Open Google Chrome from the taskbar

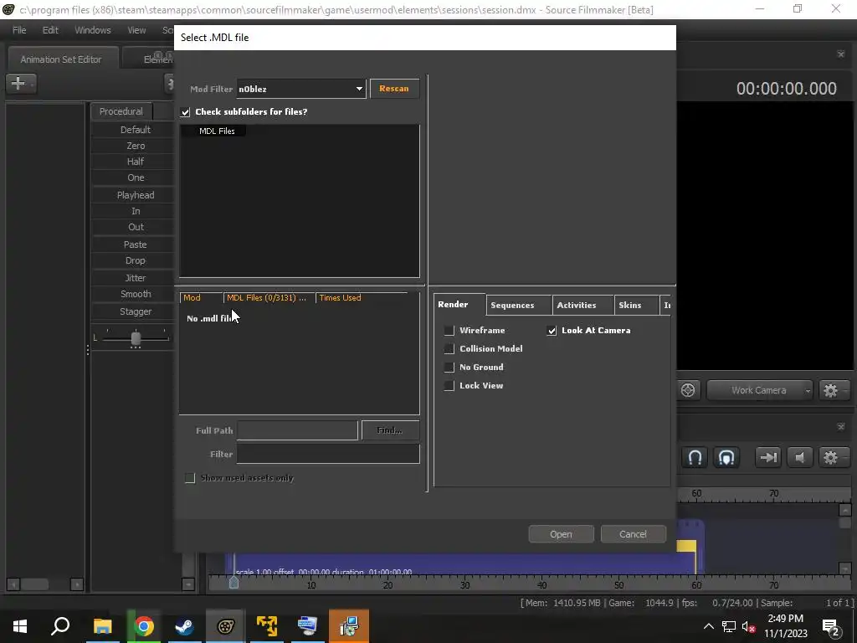pos(144,626)
